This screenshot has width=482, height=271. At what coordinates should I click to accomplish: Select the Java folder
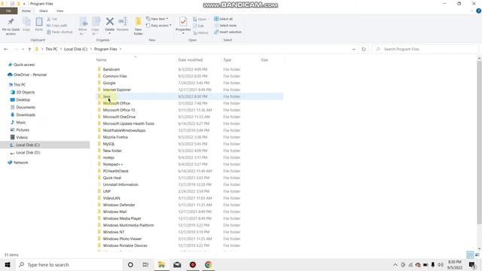point(106,96)
